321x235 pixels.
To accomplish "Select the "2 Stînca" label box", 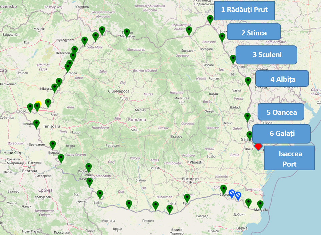I will coord(254,32).
